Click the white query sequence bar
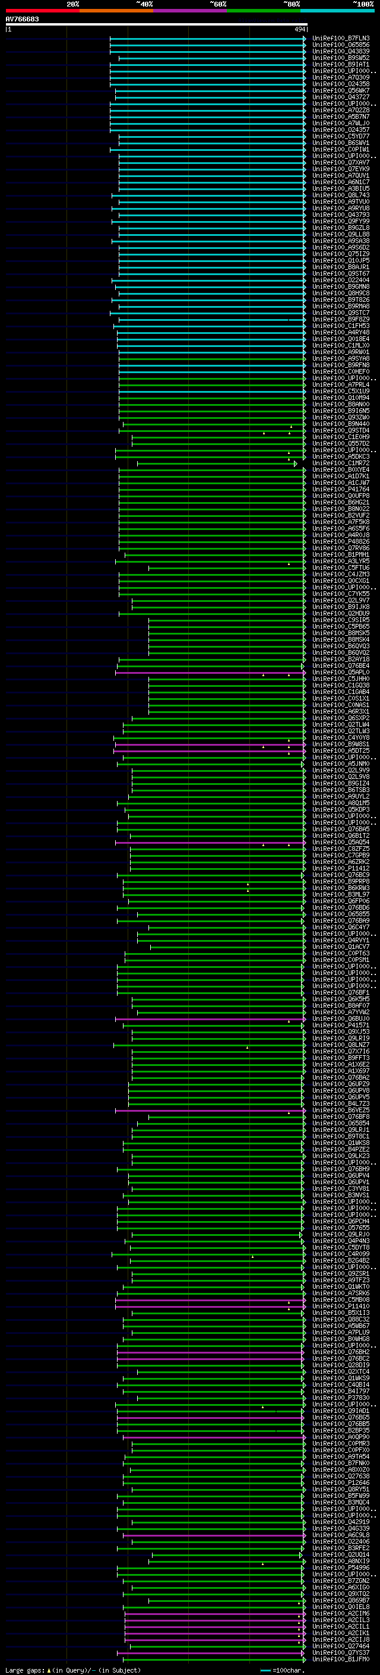This screenshot has width=380, height=1675. (157, 25)
